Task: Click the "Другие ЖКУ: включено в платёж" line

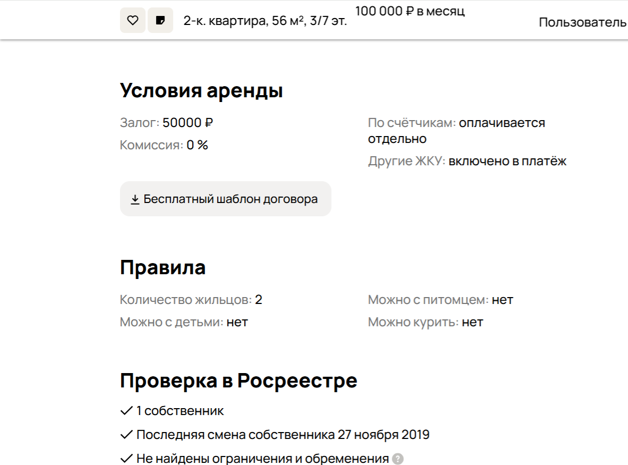Action: [467, 161]
